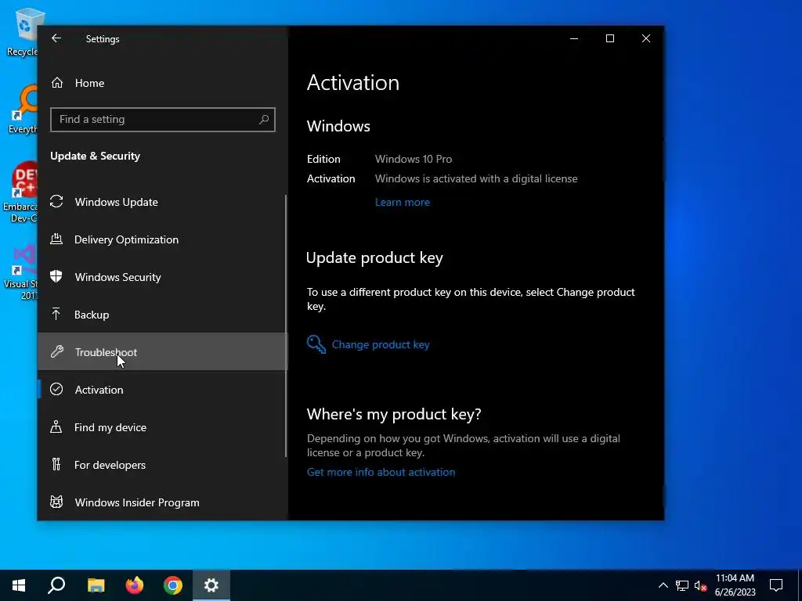Click in the Find a setting box

[163, 120]
